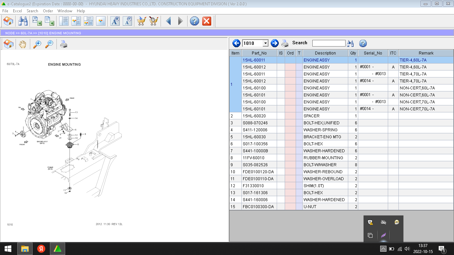Go to the next parts section with the blue right arrow
Screen dimensions: 454x255
274,43
